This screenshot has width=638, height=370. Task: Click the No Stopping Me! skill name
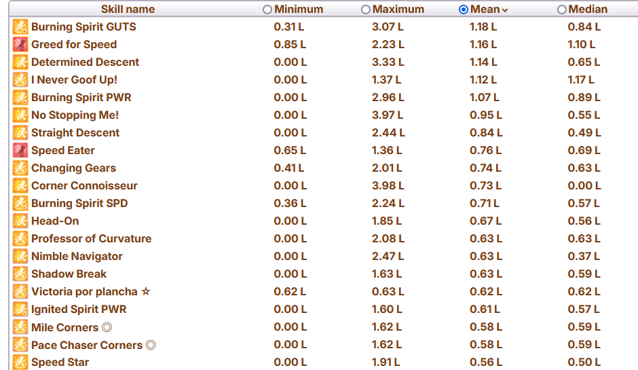click(75, 115)
